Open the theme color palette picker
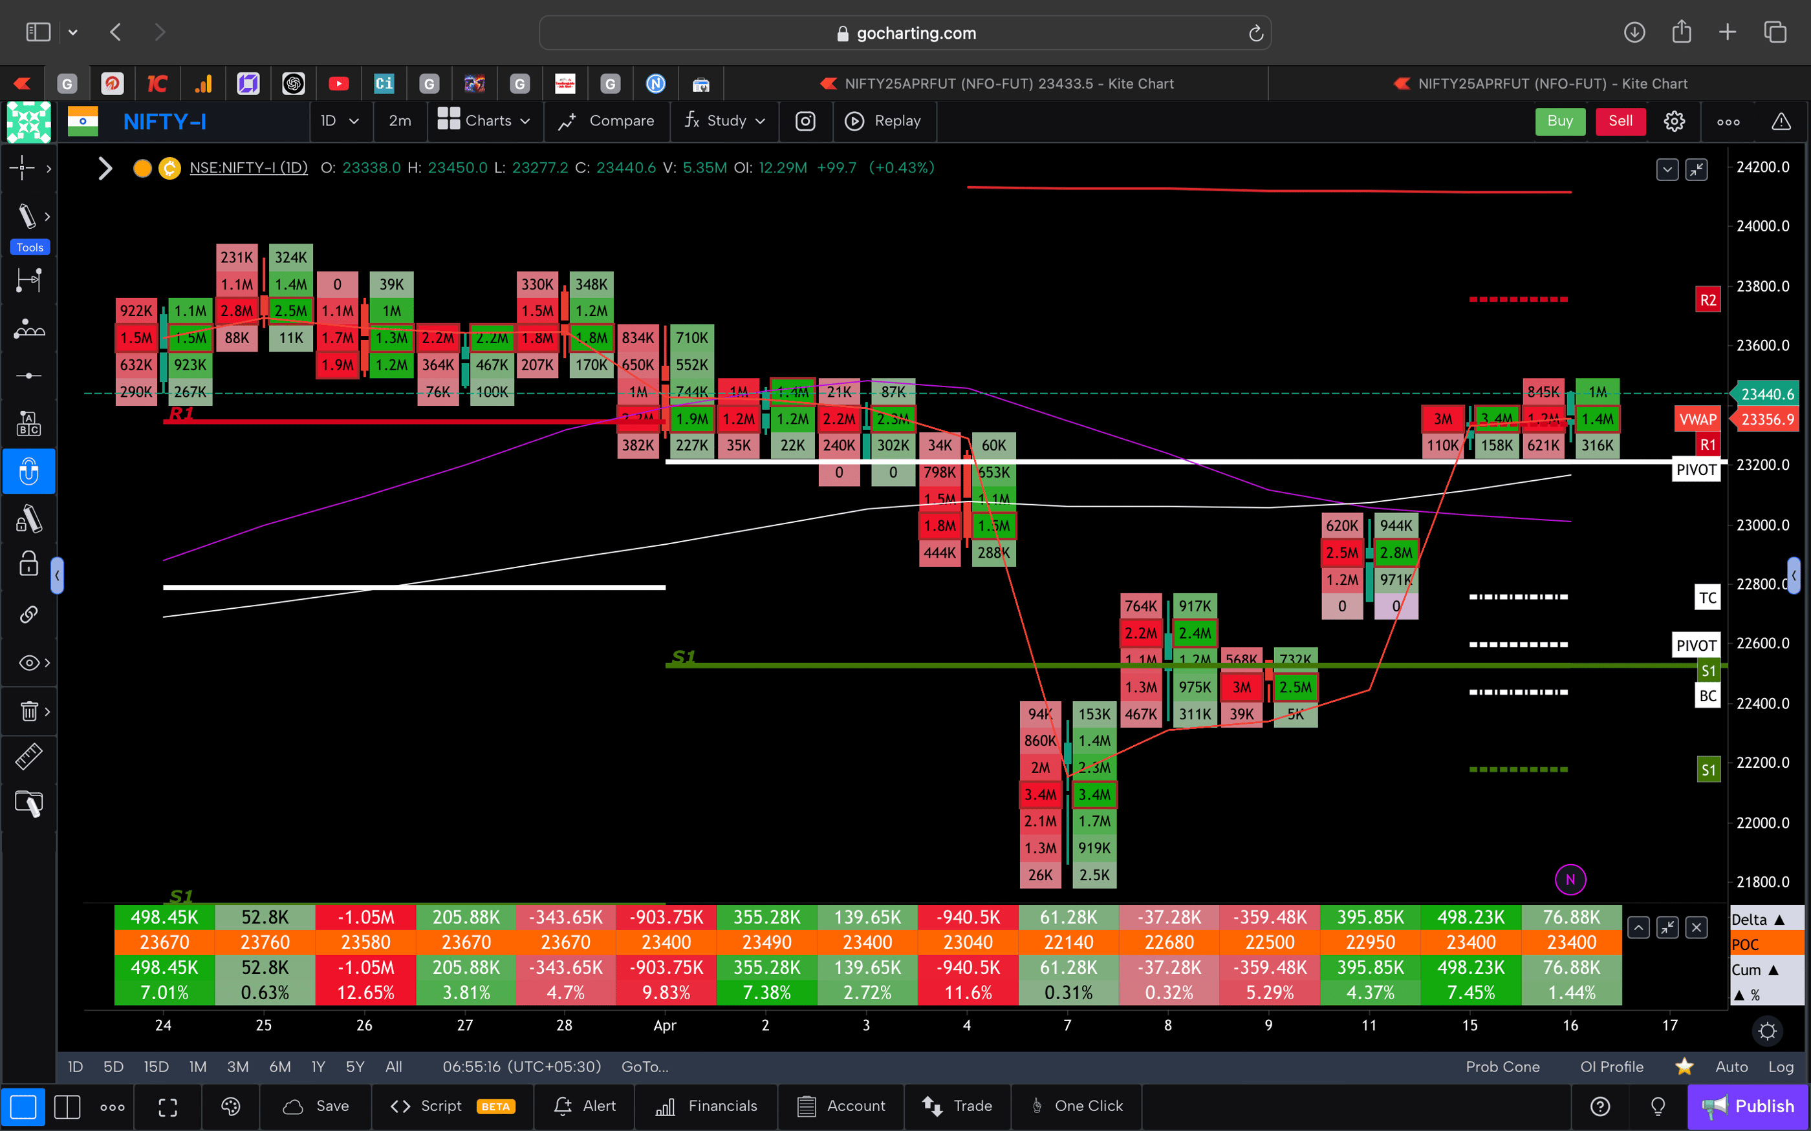 tap(230, 1106)
